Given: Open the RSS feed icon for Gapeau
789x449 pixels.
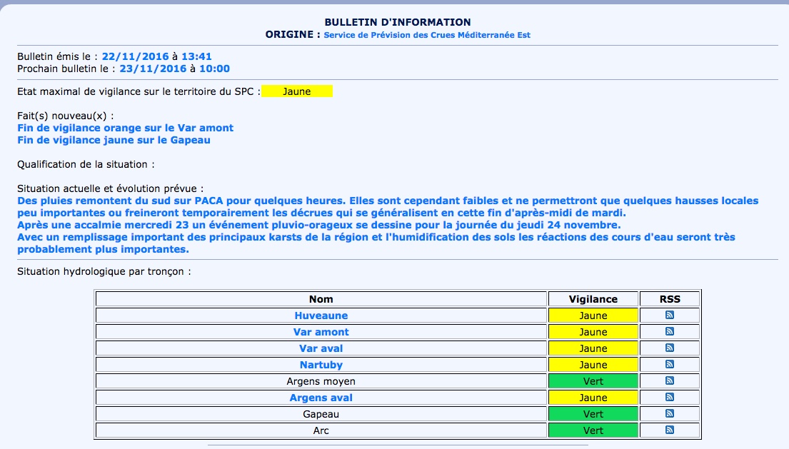Looking at the screenshot, I should tap(669, 414).
